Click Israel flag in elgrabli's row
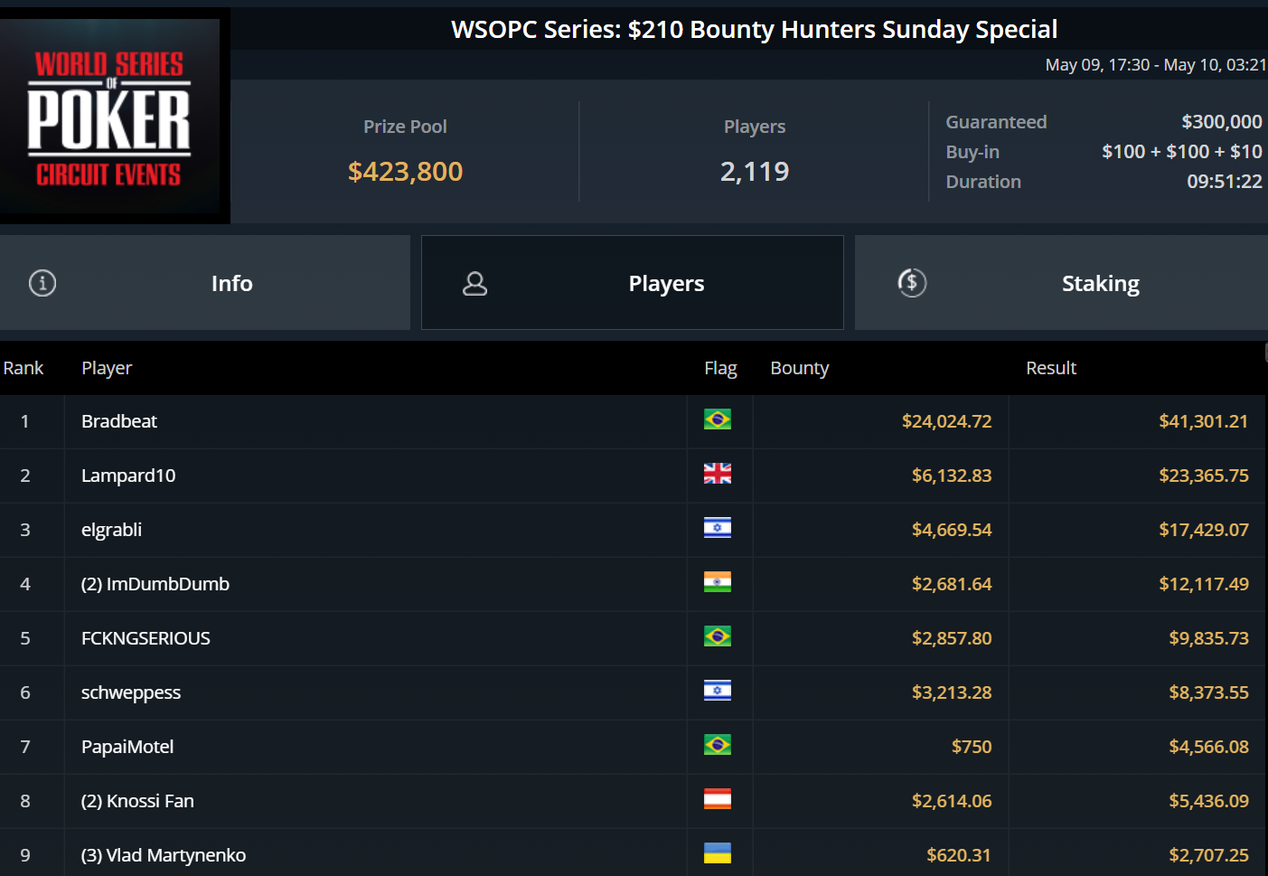Image resolution: width=1268 pixels, height=876 pixels. (x=718, y=528)
